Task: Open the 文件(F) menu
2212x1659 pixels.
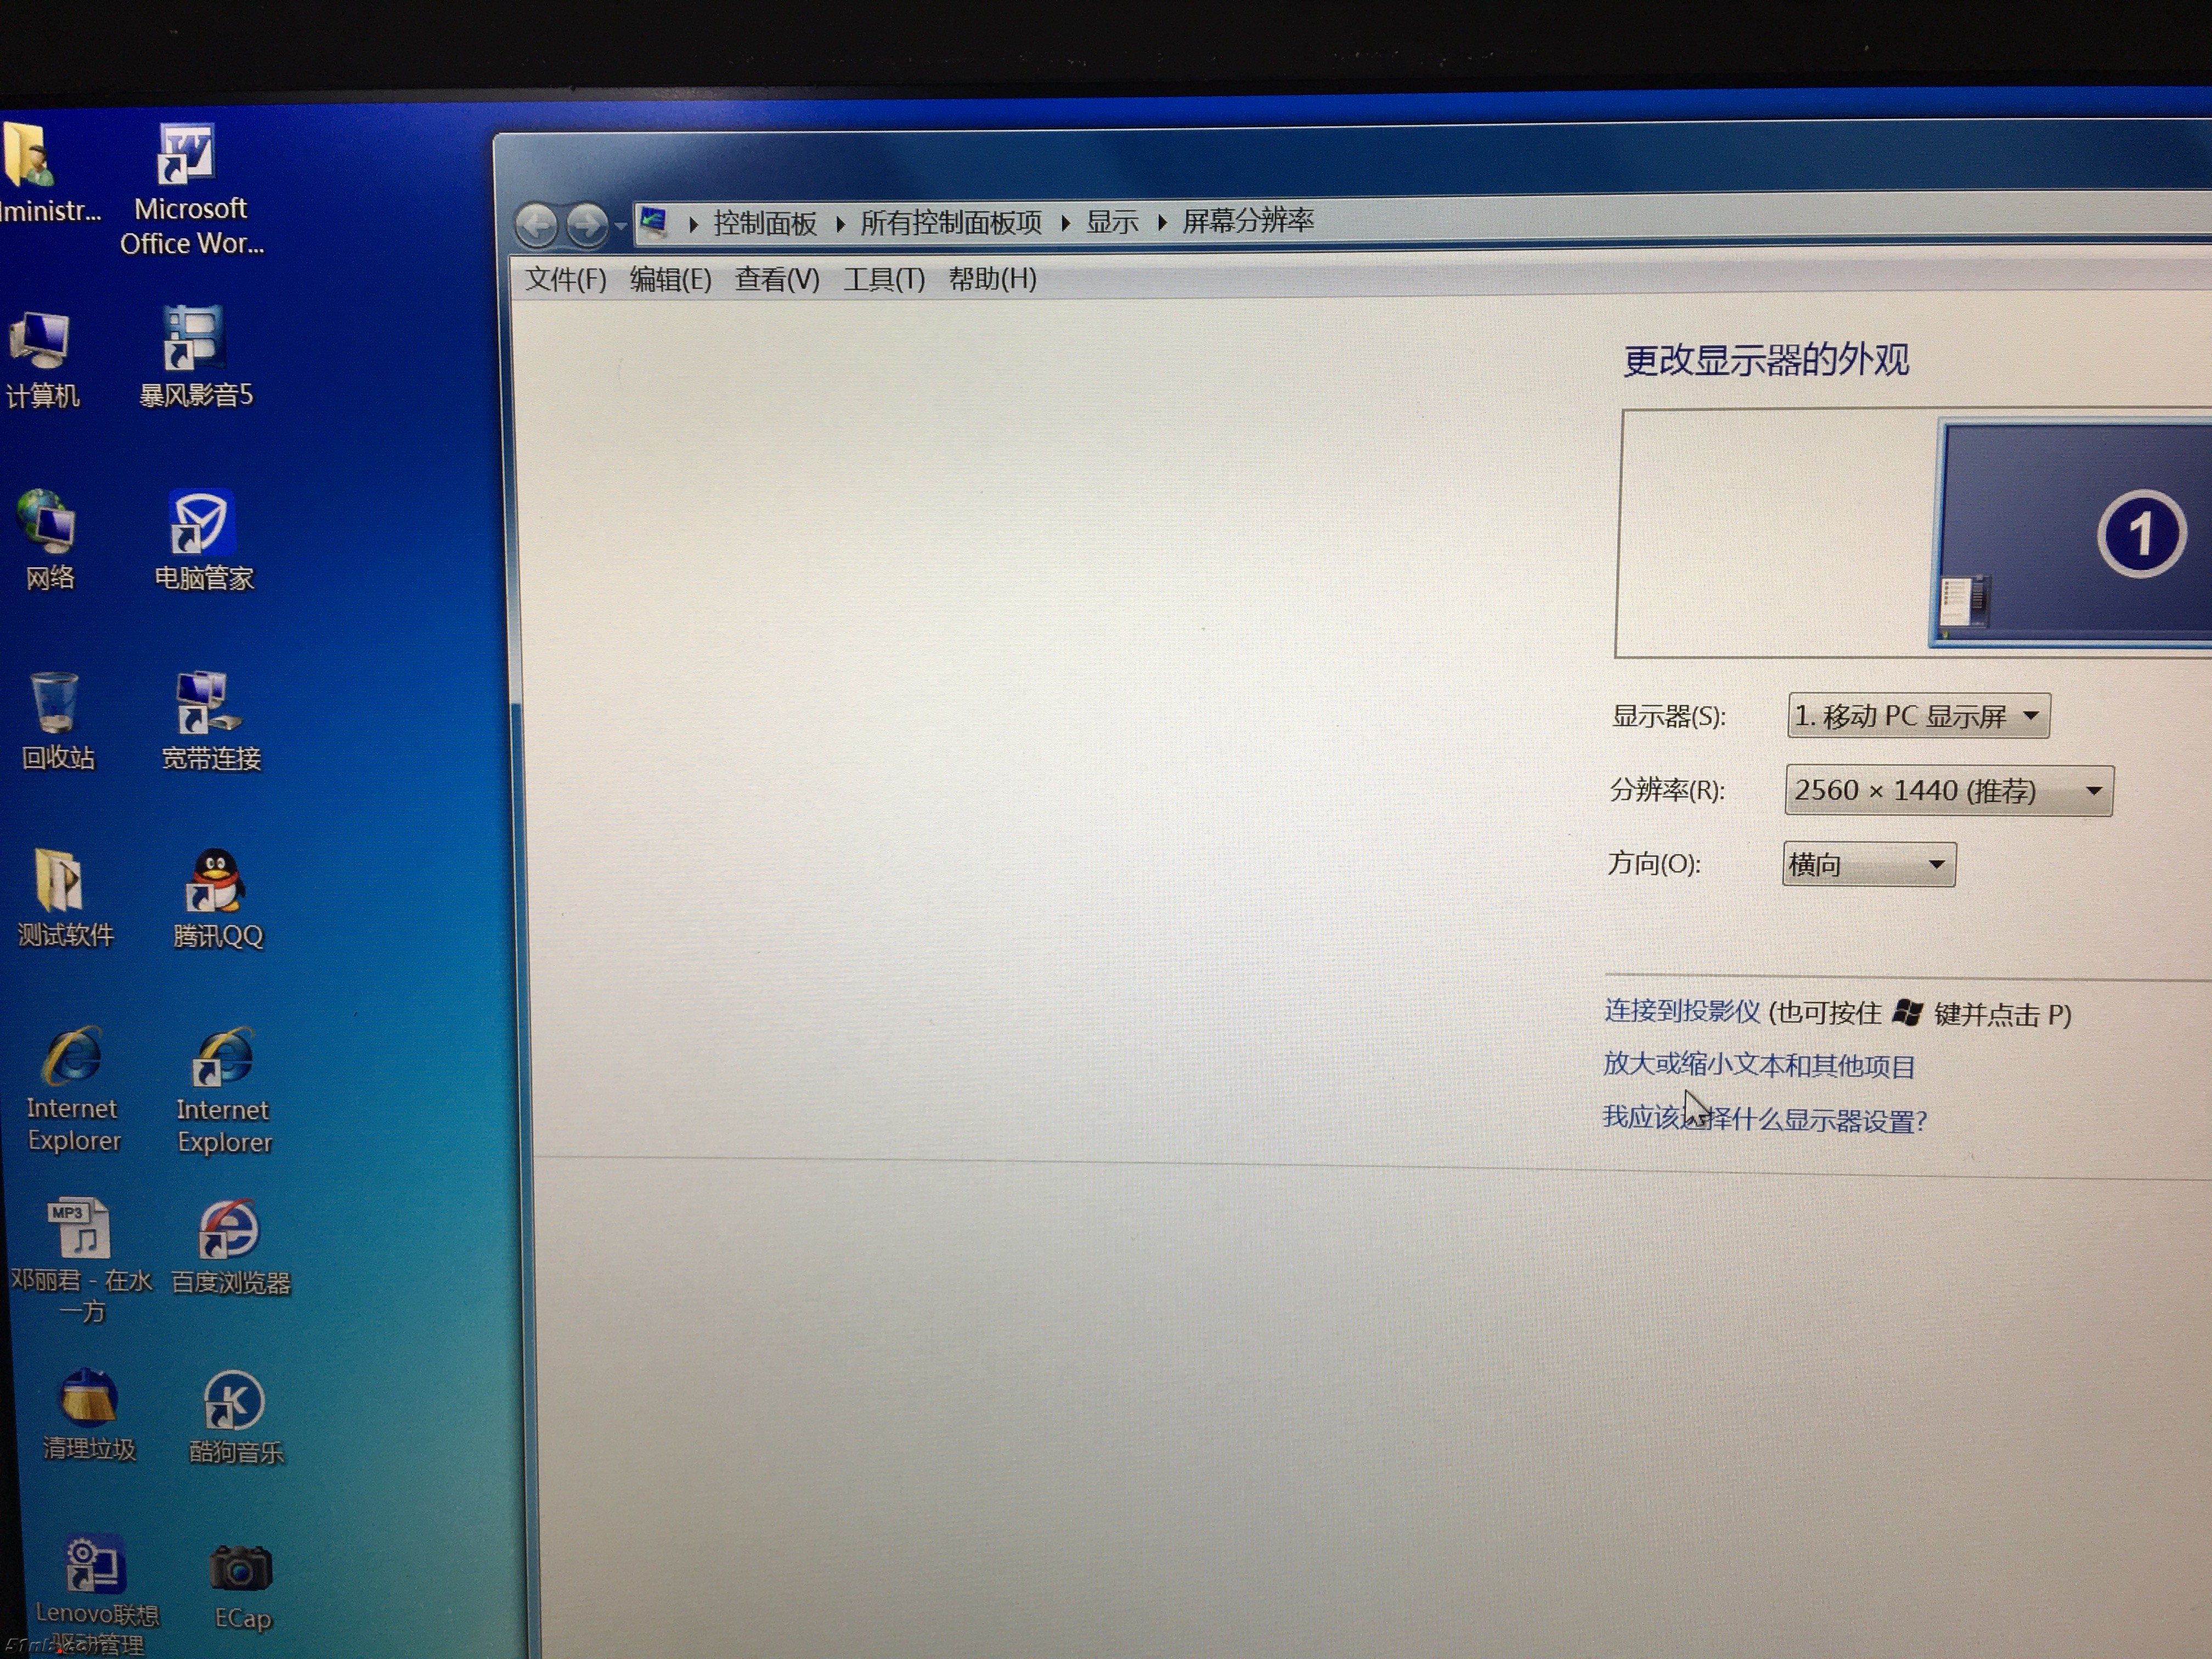Action: click(565, 279)
